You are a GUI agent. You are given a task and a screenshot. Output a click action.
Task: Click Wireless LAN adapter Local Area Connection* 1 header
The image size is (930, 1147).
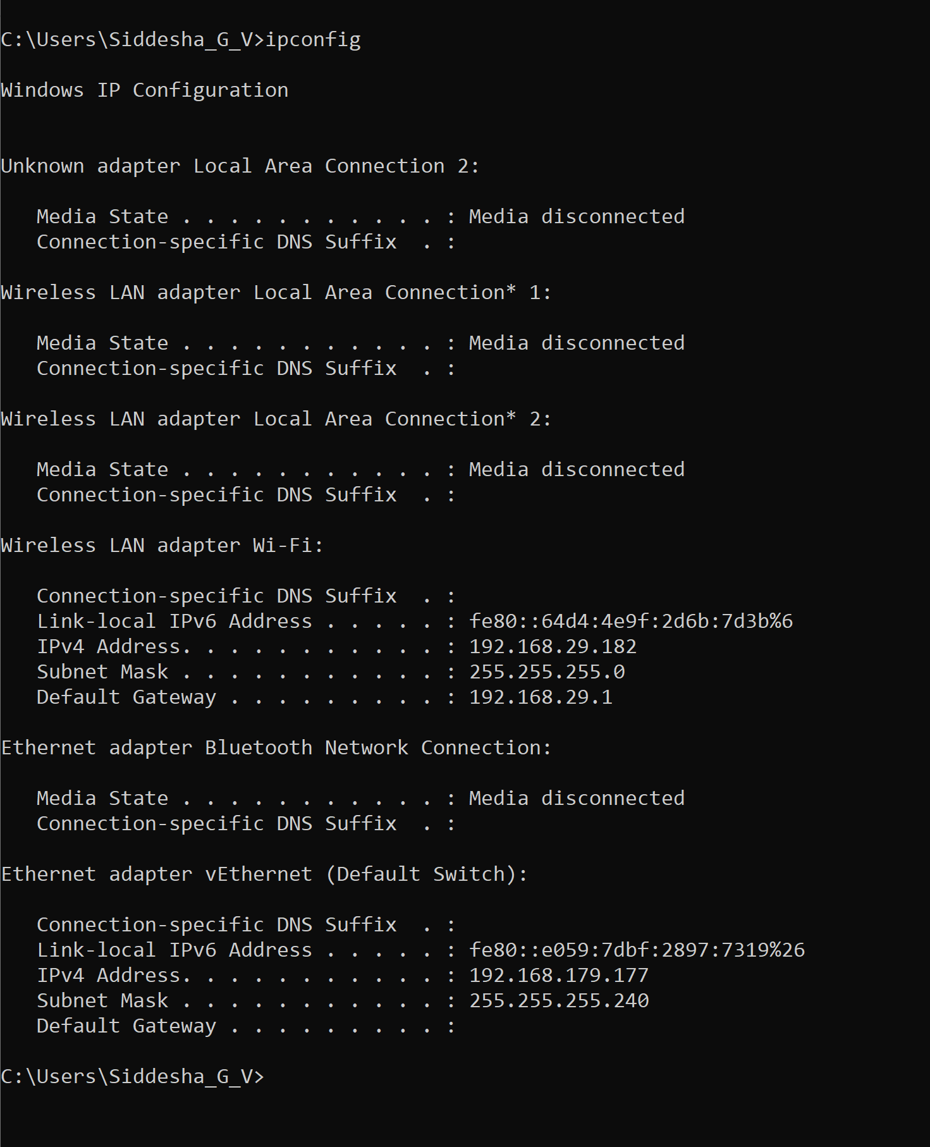click(276, 292)
